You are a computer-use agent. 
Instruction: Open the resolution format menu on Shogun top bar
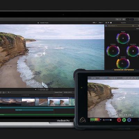coord(103,78)
